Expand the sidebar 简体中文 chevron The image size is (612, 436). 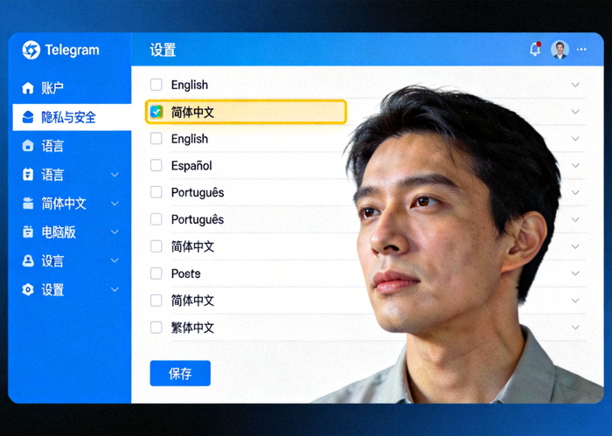click(x=115, y=204)
